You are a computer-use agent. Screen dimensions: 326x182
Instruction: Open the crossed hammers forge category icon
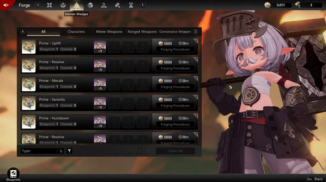tap(118, 5)
